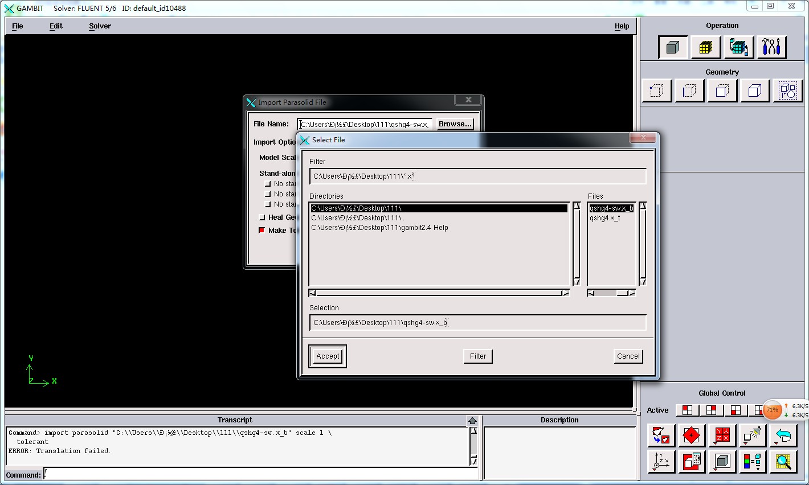This screenshot has height=485, width=809.
Task: Expand the Render Model cube options
Action: [x=722, y=461]
